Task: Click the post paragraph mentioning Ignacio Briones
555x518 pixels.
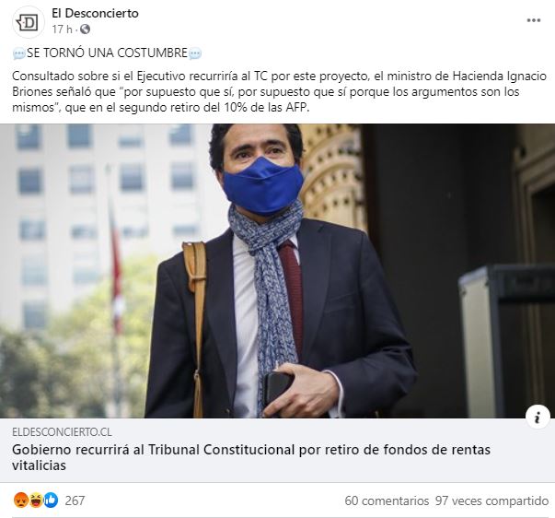Action: 279,91
